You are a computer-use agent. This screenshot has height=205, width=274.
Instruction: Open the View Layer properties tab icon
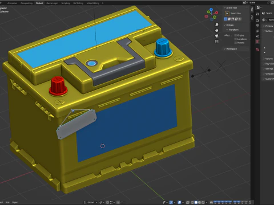[257, 31]
